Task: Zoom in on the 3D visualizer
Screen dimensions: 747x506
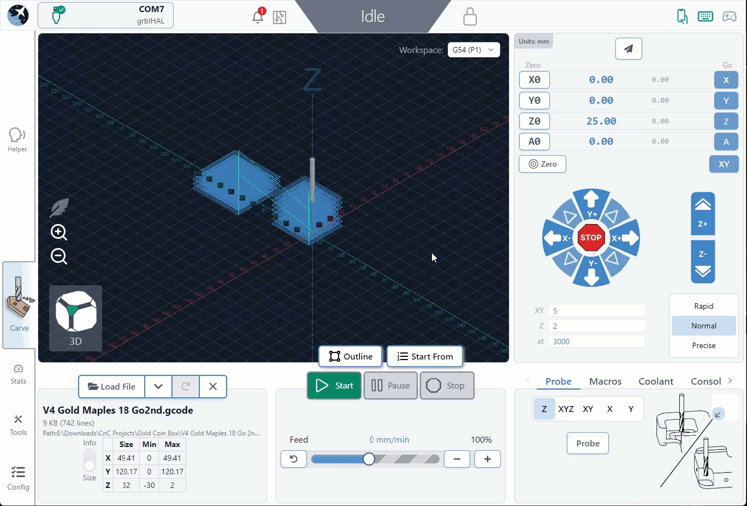Action: 59,233
